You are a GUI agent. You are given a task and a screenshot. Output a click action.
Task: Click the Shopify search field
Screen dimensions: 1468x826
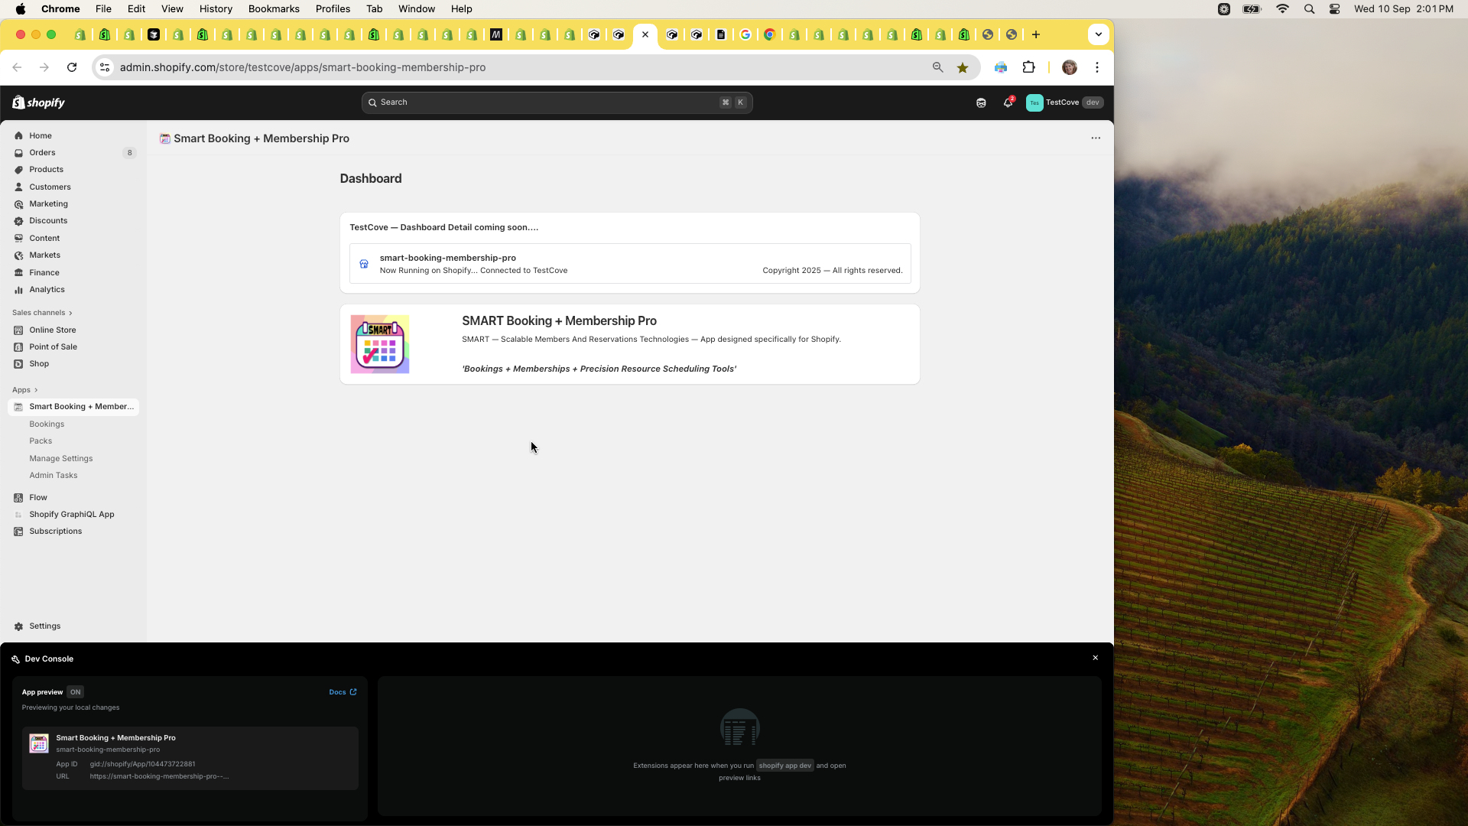[x=557, y=102]
